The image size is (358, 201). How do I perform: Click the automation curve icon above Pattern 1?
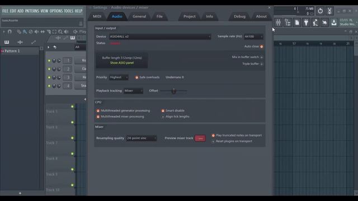click(34, 42)
